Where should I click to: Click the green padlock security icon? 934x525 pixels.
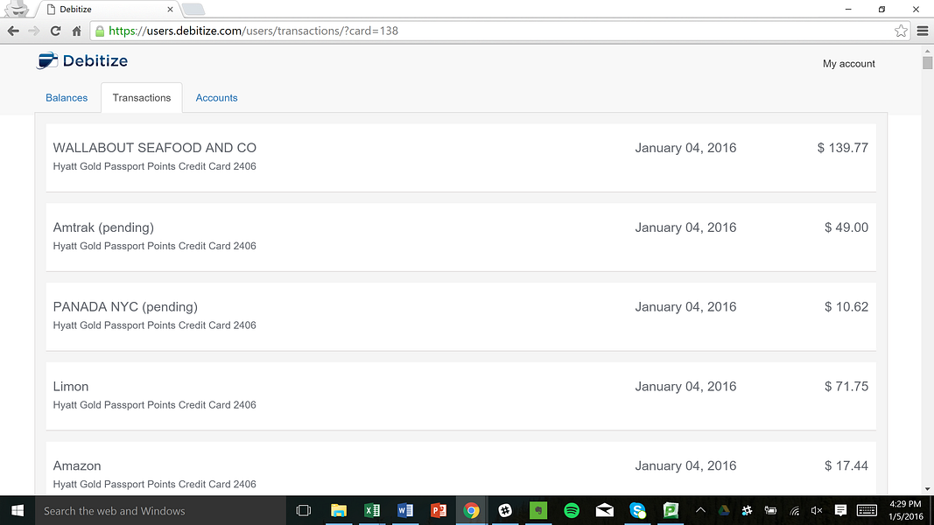tap(100, 31)
